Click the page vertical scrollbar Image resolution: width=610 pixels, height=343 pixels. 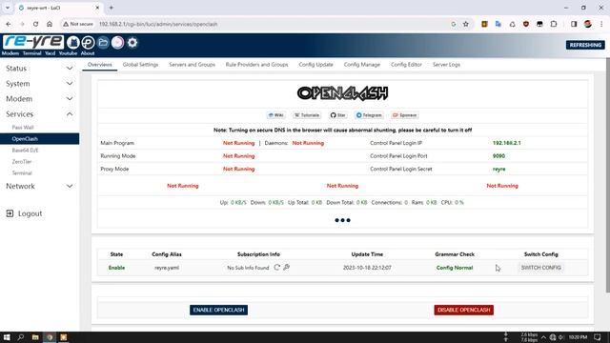(608, 175)
